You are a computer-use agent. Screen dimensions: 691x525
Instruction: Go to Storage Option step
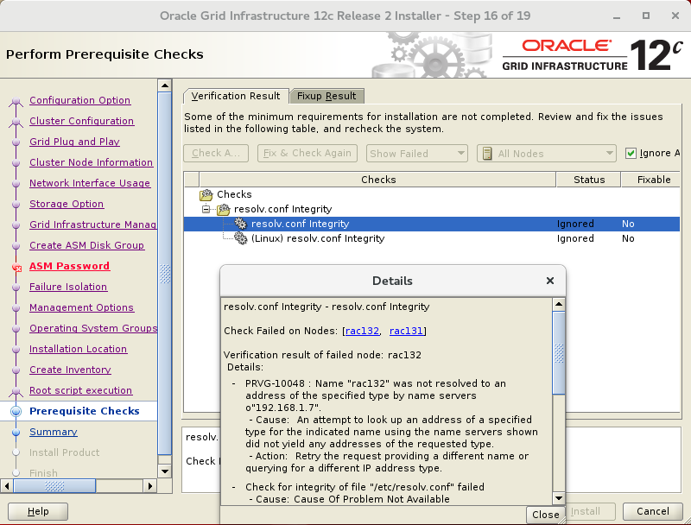(67, 204)
